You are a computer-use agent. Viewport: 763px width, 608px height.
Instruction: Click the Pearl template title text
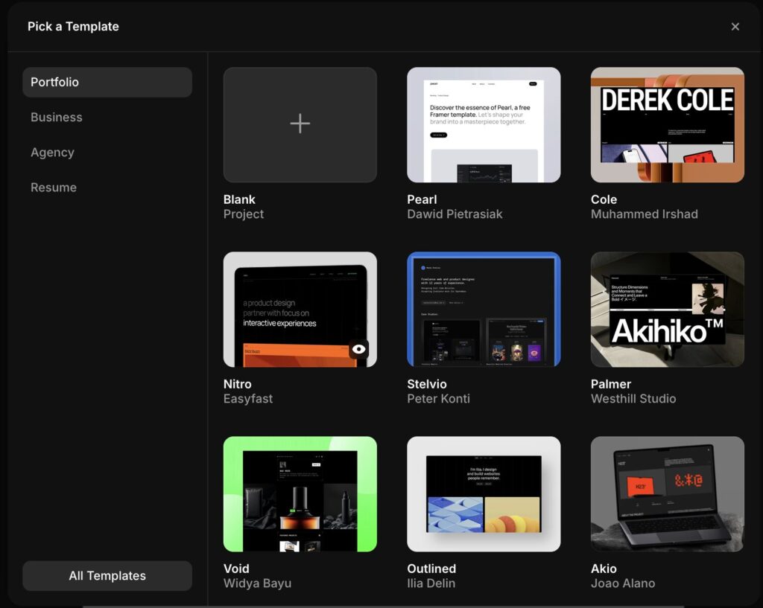point(422,199)
